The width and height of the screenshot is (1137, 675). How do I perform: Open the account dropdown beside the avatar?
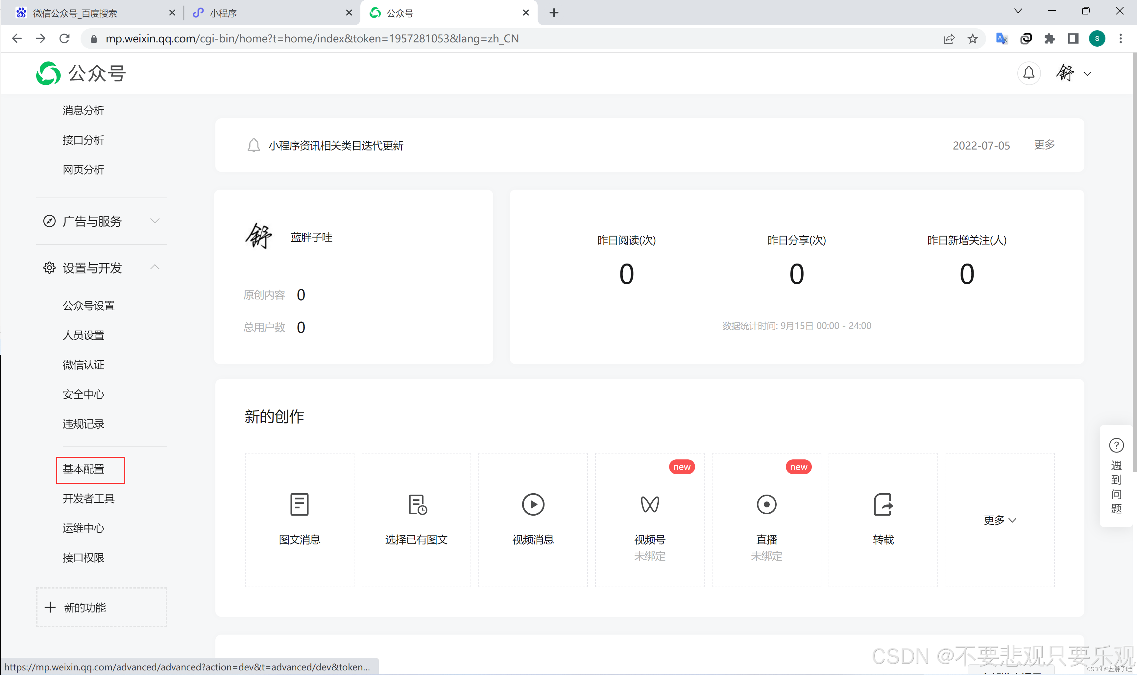point(1087,74)
